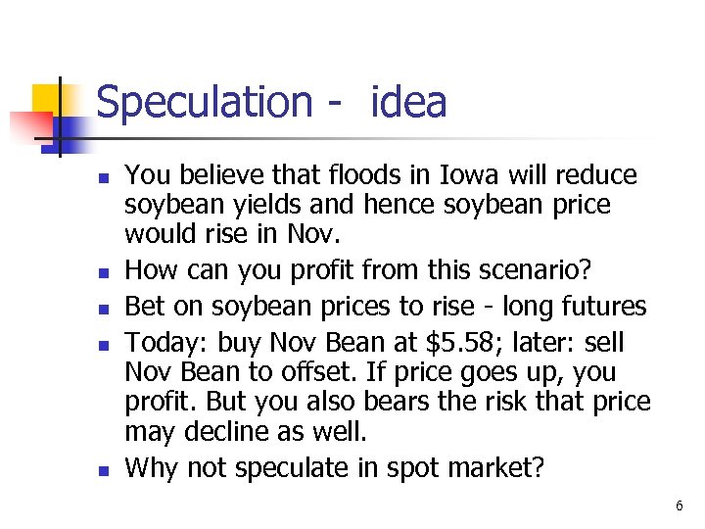
Task: Click slide number 6 in the corner
Action: tap(679, 506)
